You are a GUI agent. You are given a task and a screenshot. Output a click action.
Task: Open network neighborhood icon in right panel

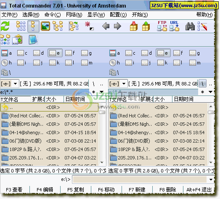pyautogui.click(x=114, y=72)
